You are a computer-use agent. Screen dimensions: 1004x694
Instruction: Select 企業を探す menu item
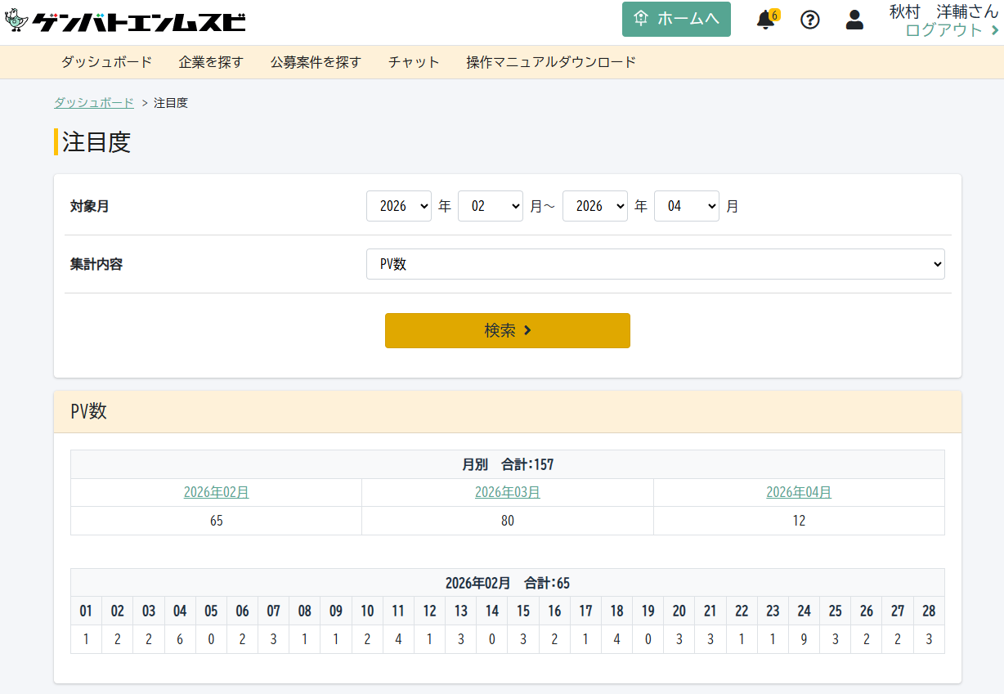pos(211,62)
